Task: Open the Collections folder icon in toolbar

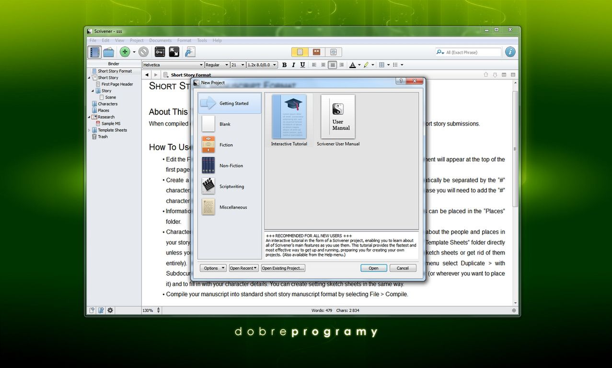Action: pos(108,52)
